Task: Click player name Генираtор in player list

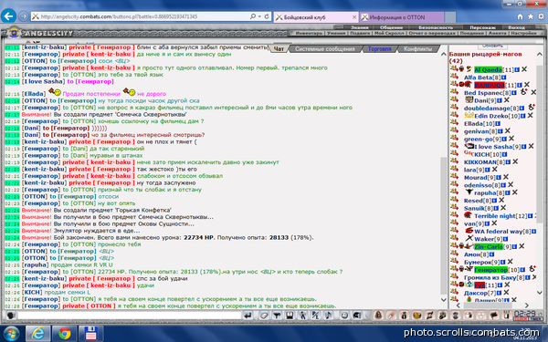Action: pos(490,270)
